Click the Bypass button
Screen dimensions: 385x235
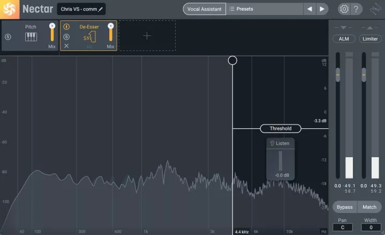344,207
